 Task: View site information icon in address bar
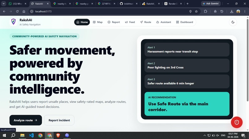tap(32, 11)
